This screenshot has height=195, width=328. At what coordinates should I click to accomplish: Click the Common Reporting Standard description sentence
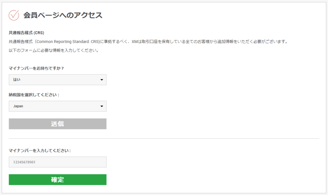click(x=149, y=42)
